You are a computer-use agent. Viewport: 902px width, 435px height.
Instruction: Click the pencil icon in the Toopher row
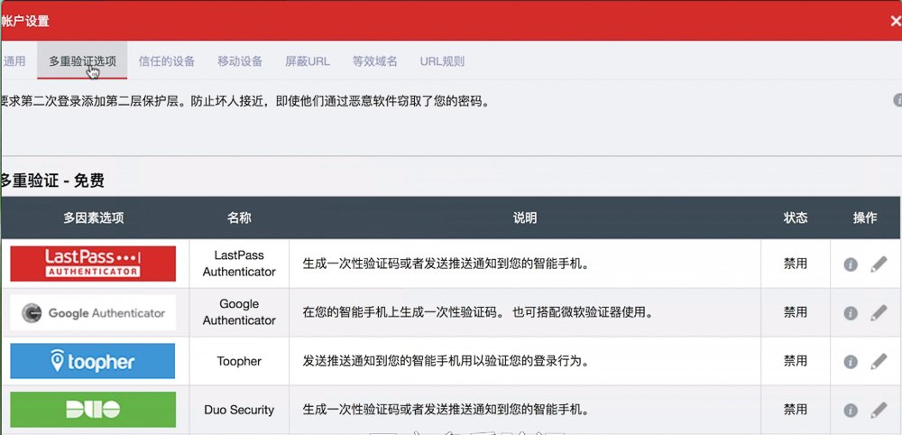tap(879, 362)
